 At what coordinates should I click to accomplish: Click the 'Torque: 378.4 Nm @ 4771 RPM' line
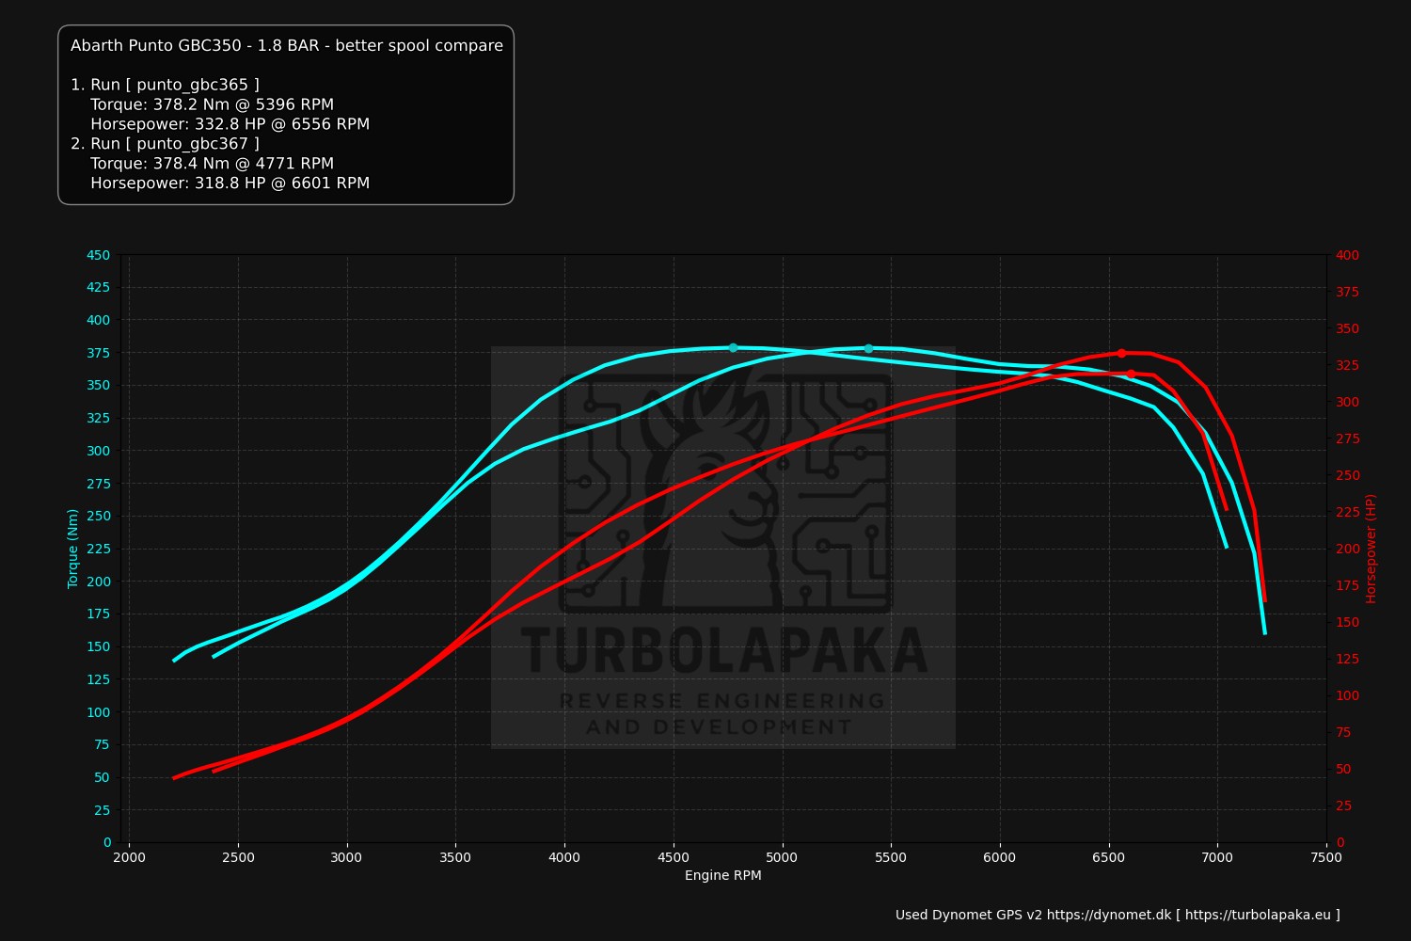tap(212, 164)
